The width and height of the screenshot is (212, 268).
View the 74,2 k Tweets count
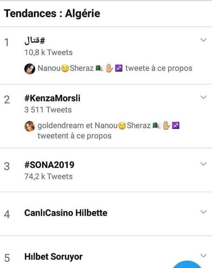[49, 177]
